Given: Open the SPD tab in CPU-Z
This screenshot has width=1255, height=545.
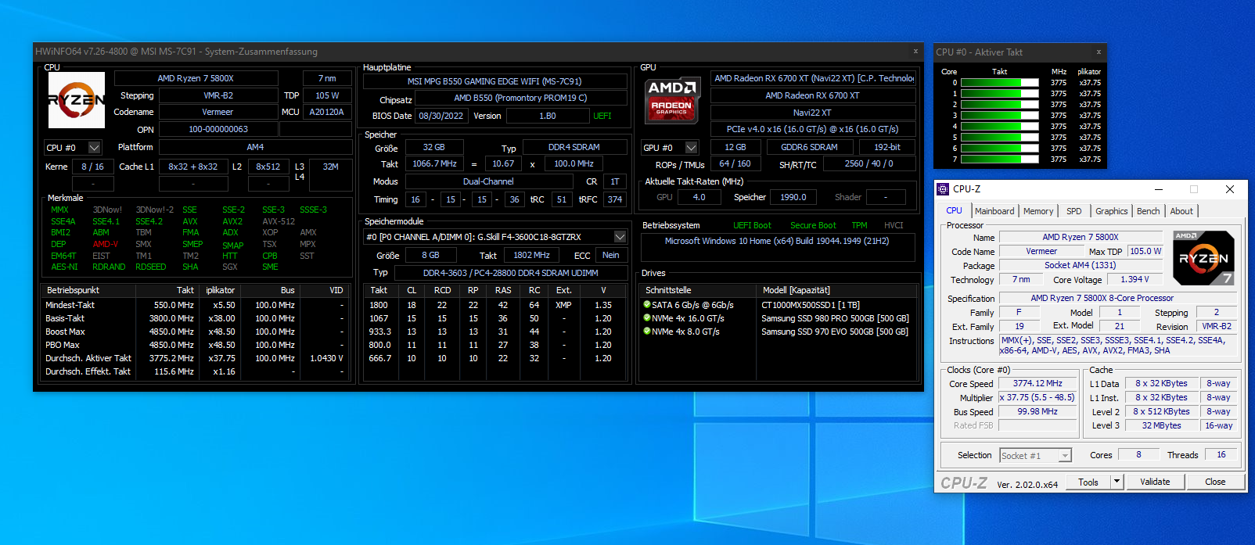Looking at the screenshot, I should click(x=1074, y=211).
